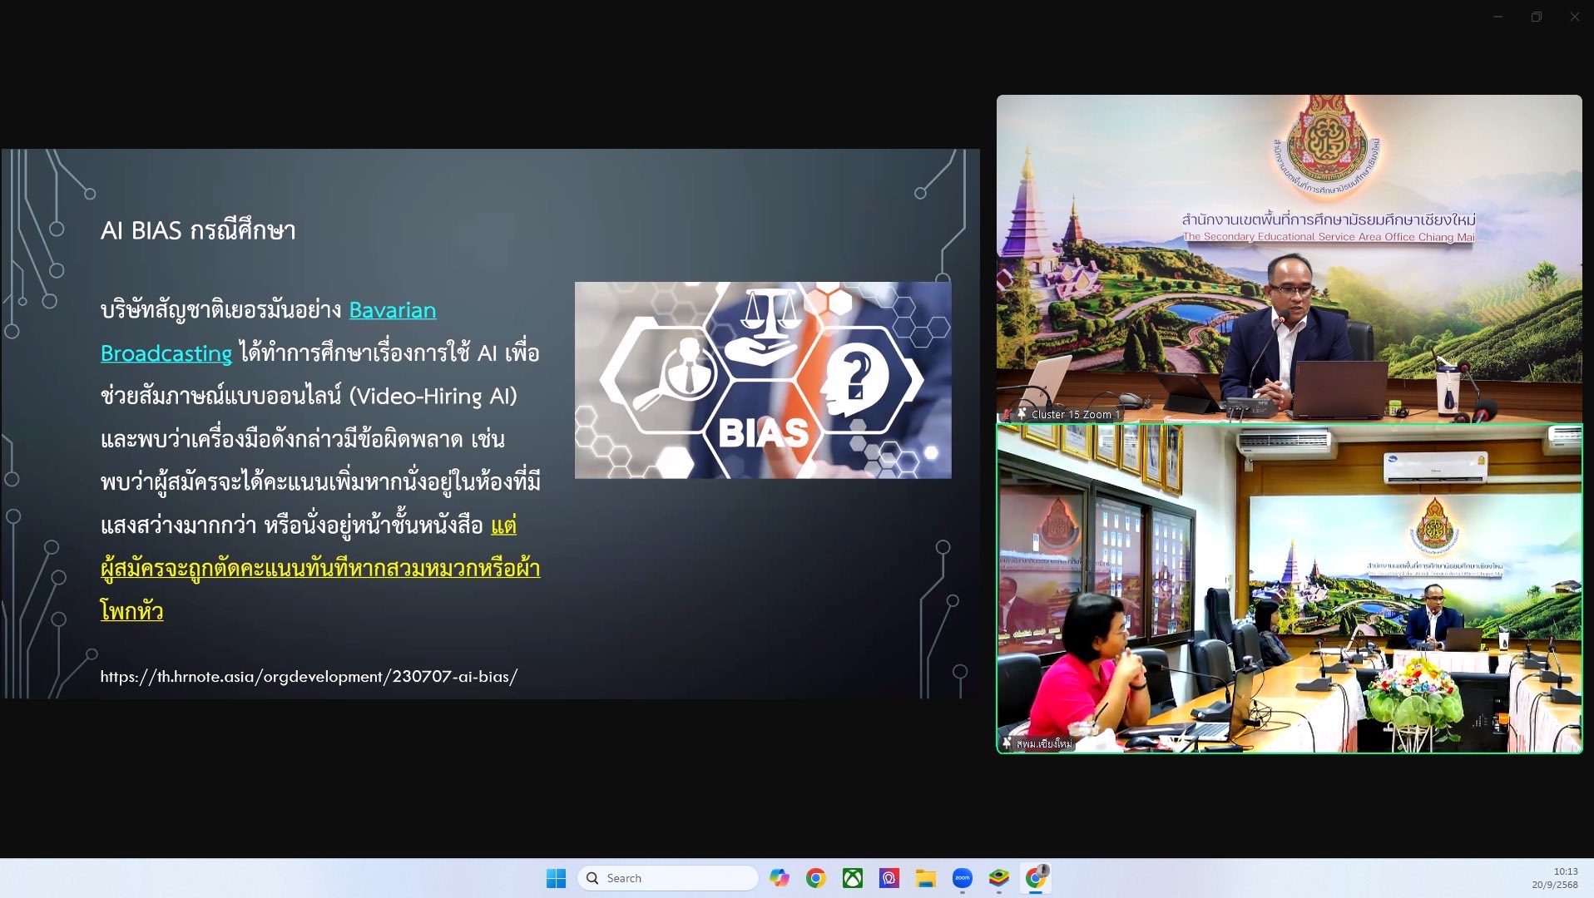1594x898 pixels.
Task: Open the clock and date panel
Action: point(1554,878)
